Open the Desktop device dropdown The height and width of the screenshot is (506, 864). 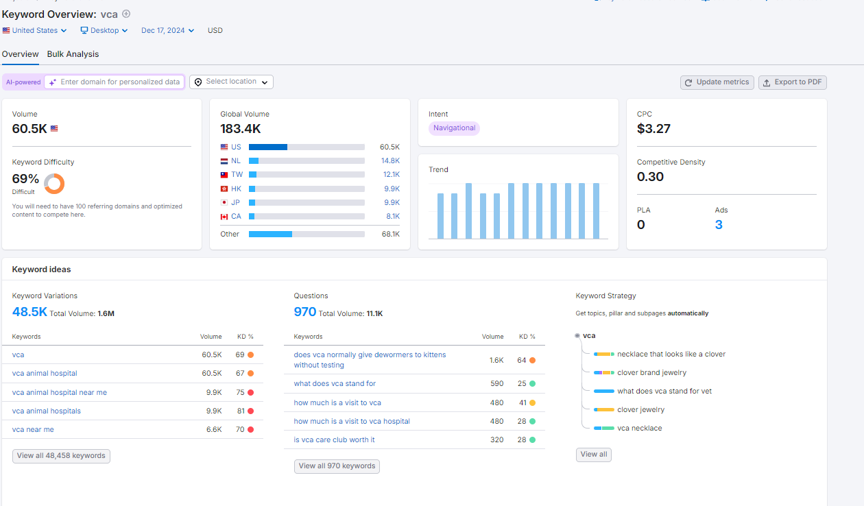[x=104, y=30]
